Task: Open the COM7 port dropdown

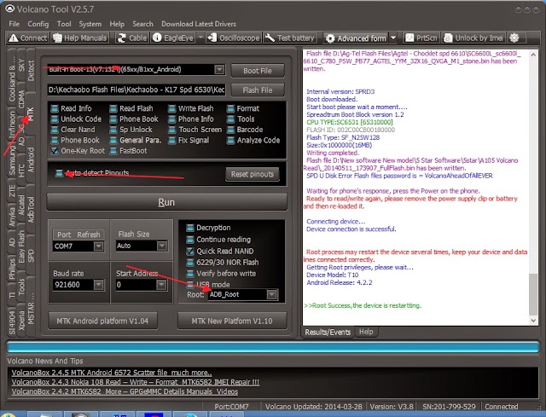Action: pos(99,246)
